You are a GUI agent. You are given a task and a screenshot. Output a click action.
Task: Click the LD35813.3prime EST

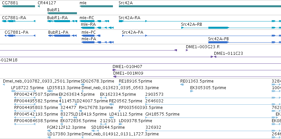(49, 91)
